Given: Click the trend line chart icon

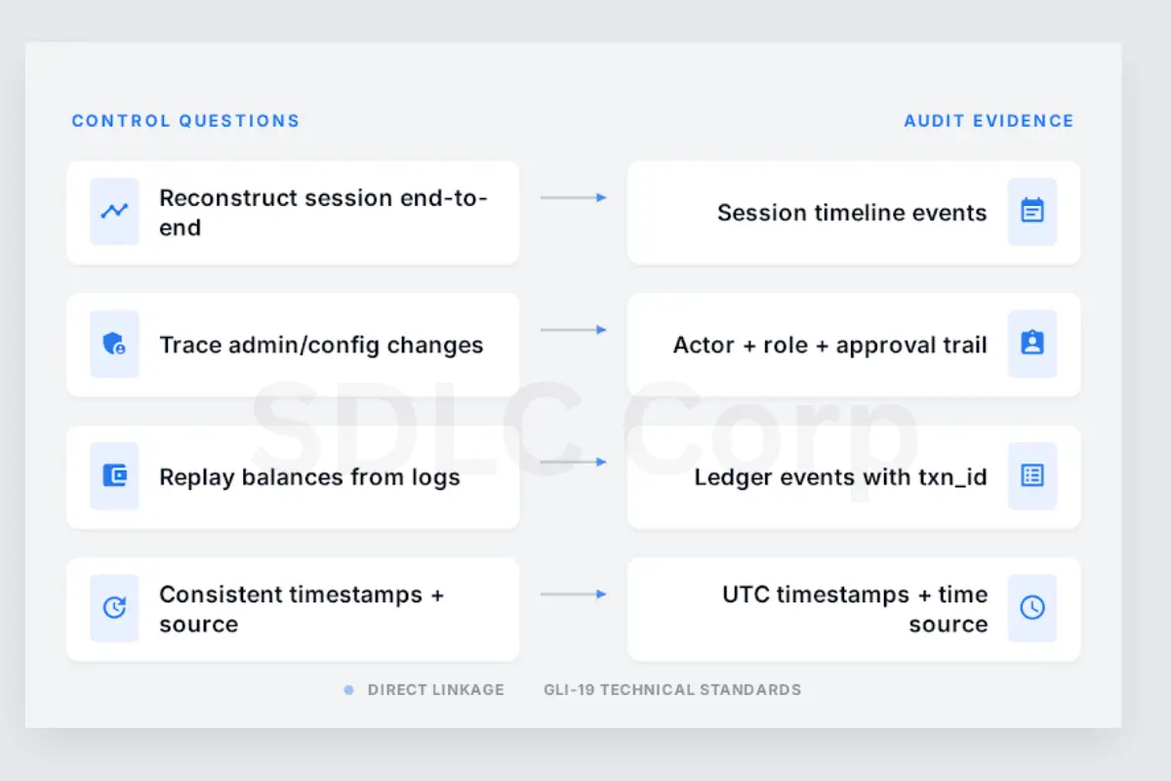Looking at the screenshot, I should pyautogui.click(x=114, y=211).
